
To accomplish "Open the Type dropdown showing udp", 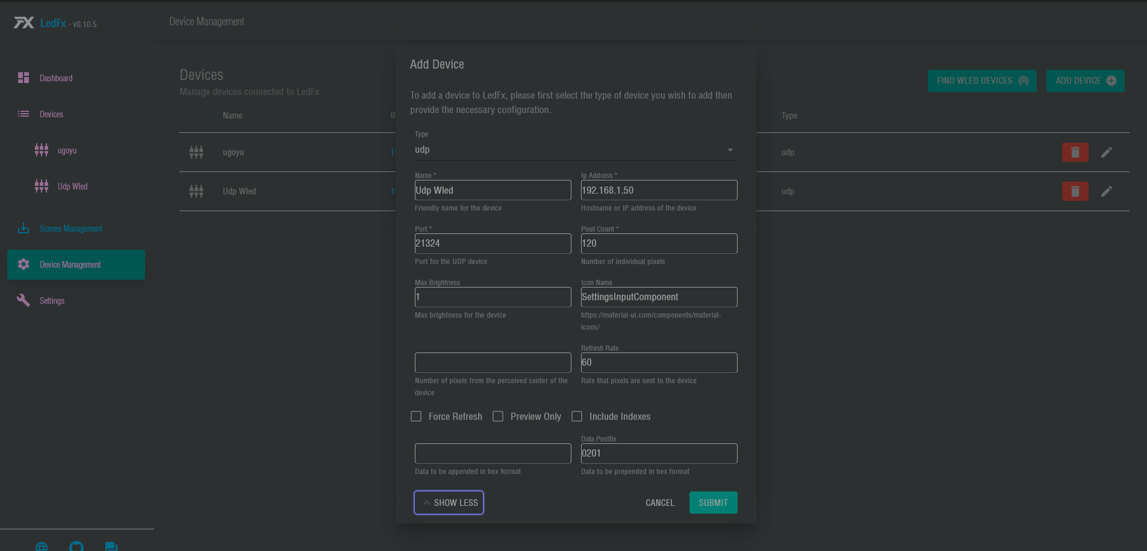I will tap(729, 150).
